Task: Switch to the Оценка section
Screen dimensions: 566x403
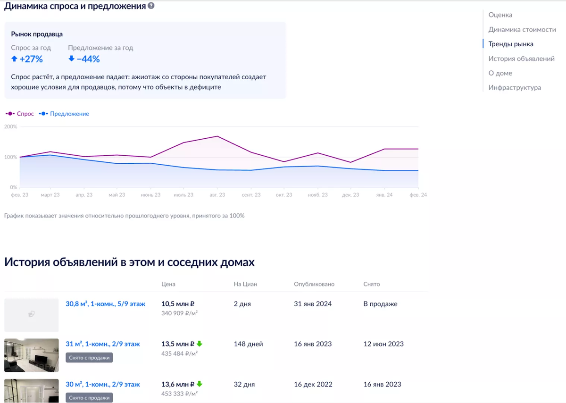Action: (x=501, y=15)
